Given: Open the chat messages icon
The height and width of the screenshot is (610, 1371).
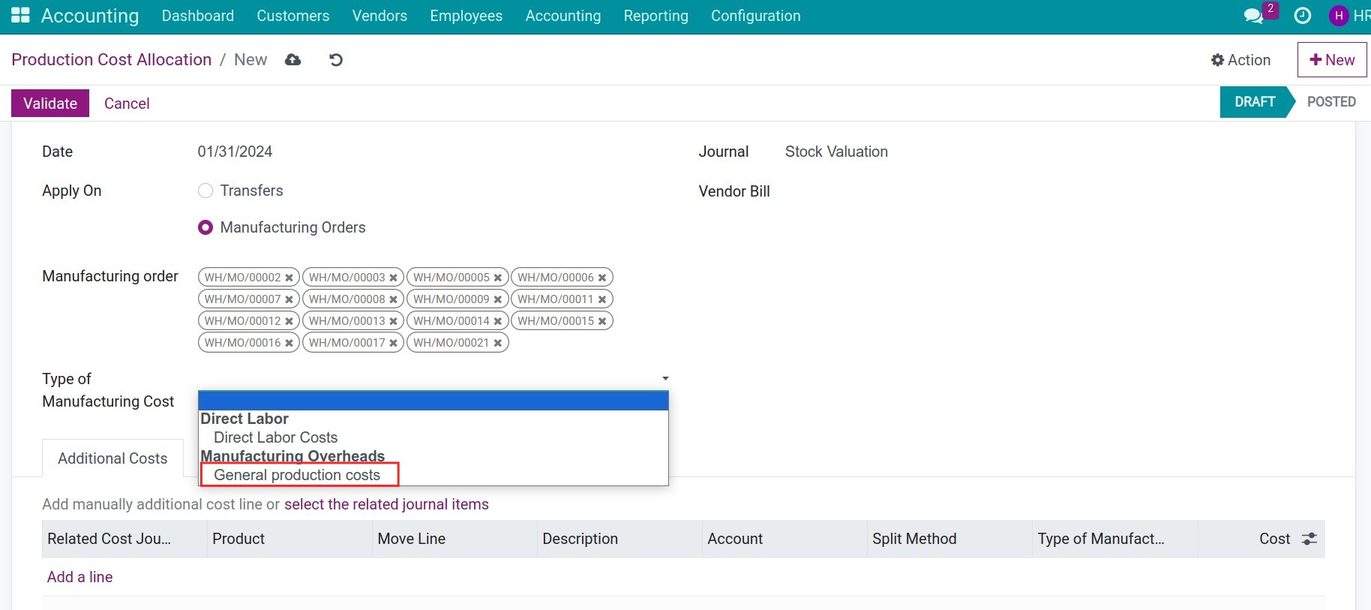Looking at the screenshot, I should point(1252,16).
